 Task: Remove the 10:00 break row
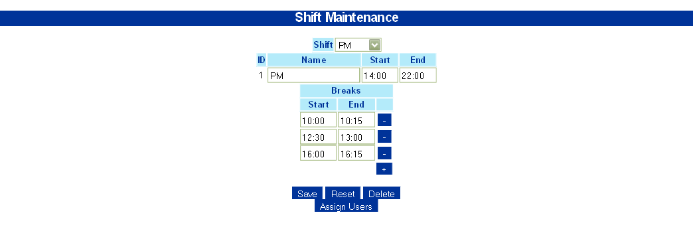coord(384,120)
